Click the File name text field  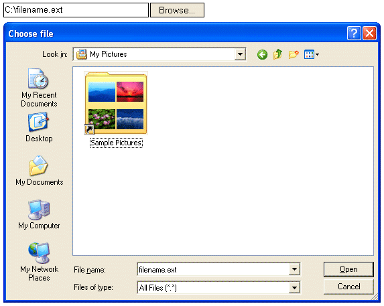(213, 269)
